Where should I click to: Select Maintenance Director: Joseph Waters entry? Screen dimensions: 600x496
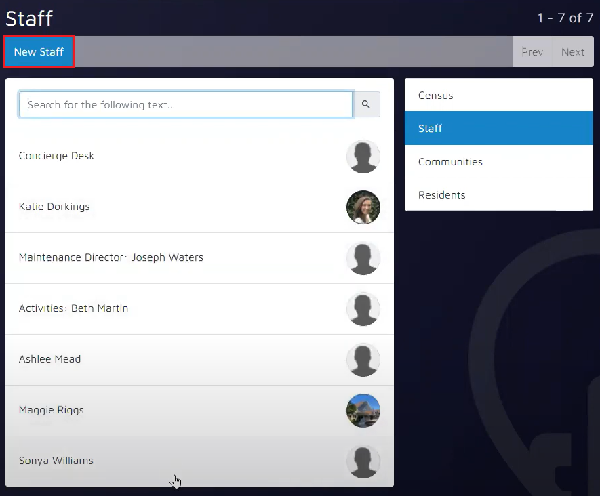[x=111, y=257]
